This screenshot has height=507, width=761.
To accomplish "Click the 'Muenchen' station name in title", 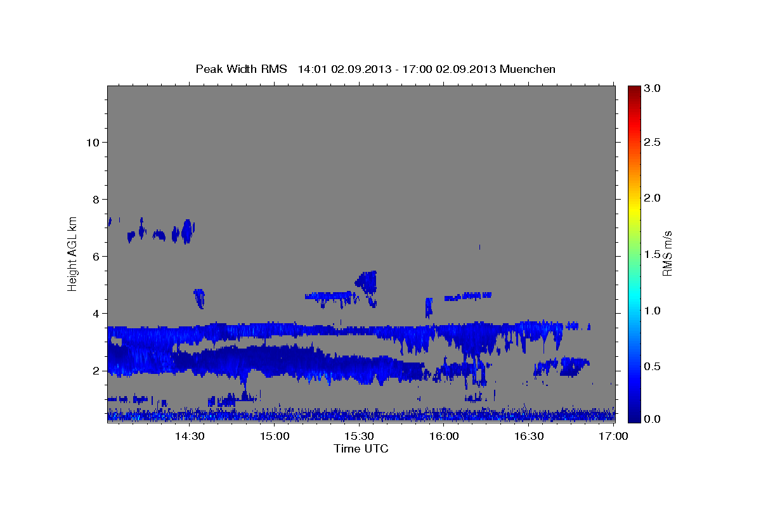I will pyautogui.click(x=528, y=68).
